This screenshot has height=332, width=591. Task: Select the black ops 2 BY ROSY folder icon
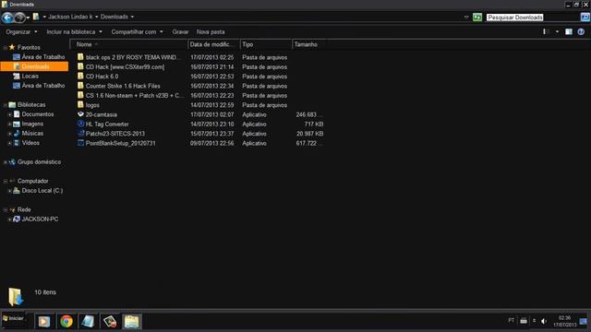pos(80,57)
